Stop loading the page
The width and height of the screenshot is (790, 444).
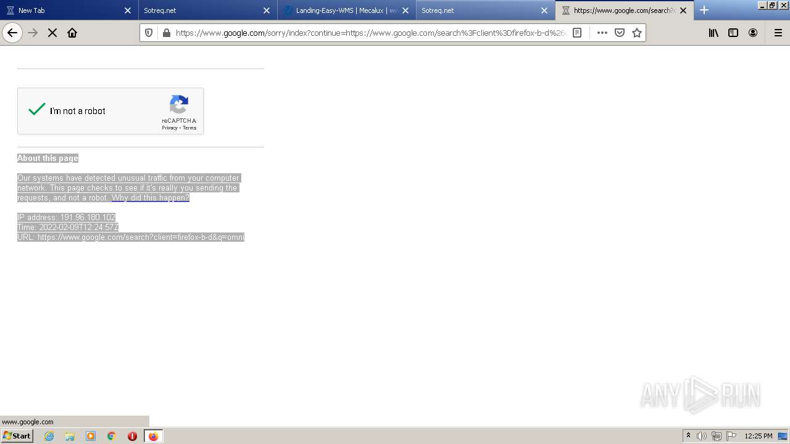point(52,33)
